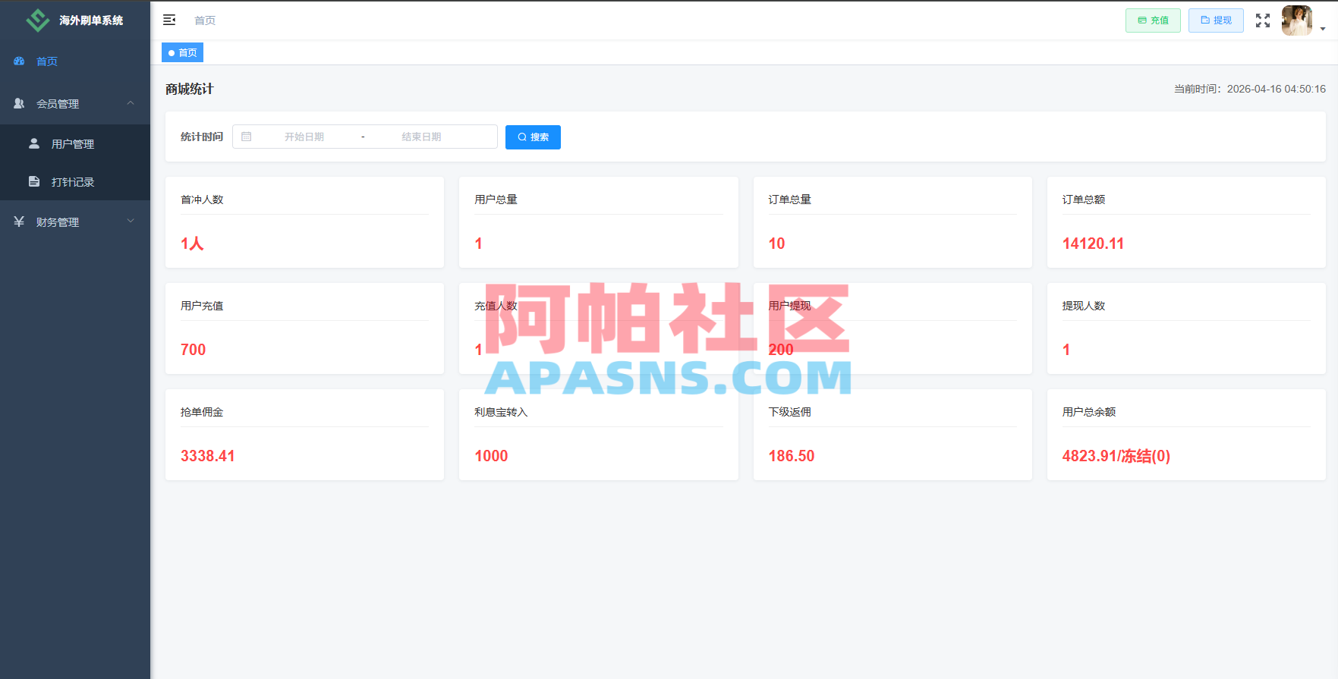Open 首页 in the sidebar menu

click(x=75, y=61)
